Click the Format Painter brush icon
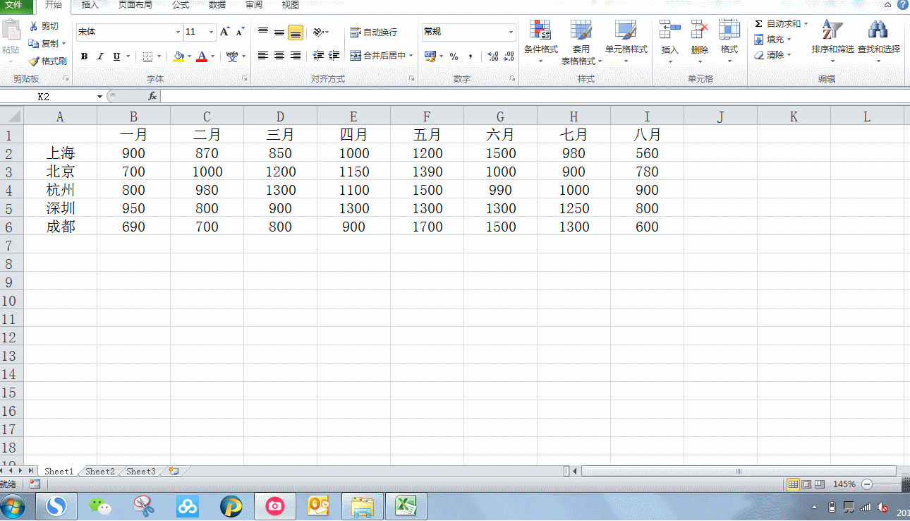This screenshot has height=521, width=910. (34, 61)
